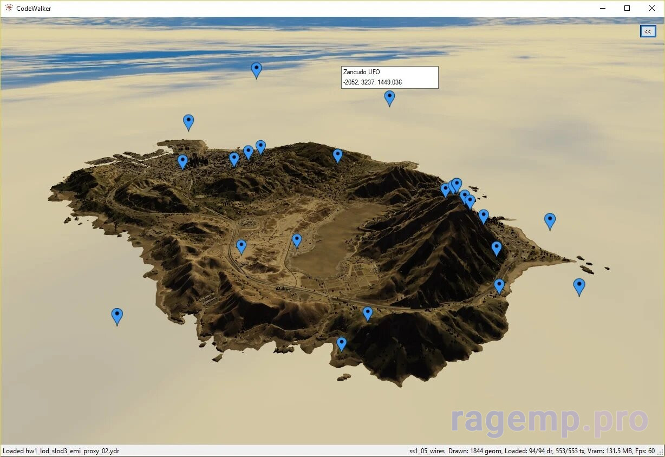
Task: Click the lone marker in the ocean left of the island
Action: click(x=117, y=315)
